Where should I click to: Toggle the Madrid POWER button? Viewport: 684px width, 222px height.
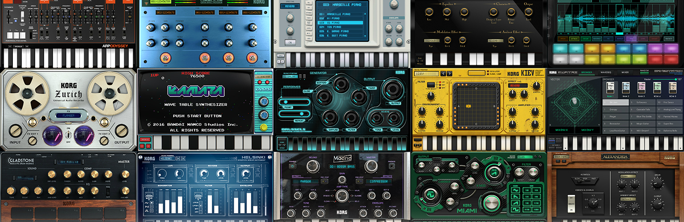pos(292,166)
